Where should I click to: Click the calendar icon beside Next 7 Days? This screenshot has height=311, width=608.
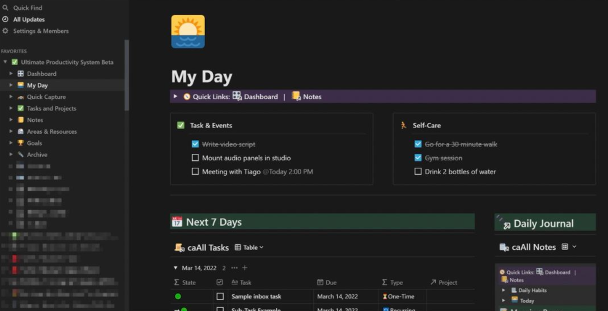pos(177,222)
